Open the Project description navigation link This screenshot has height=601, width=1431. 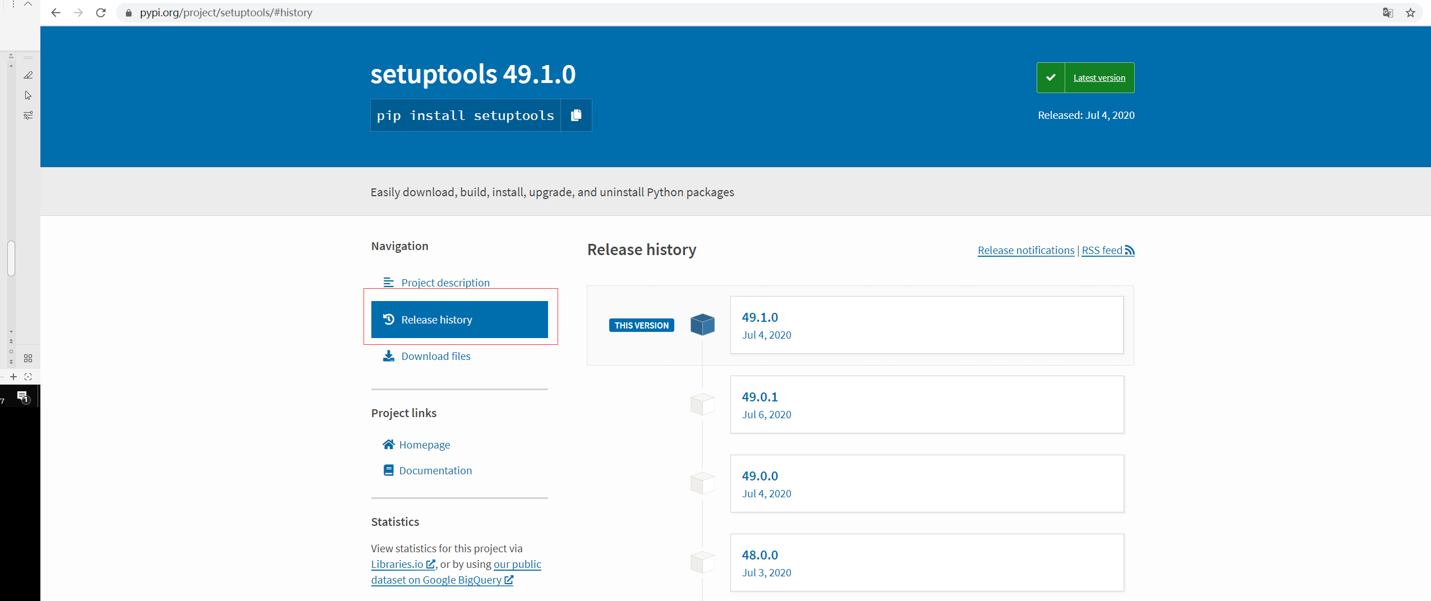(x=445, y=283)
